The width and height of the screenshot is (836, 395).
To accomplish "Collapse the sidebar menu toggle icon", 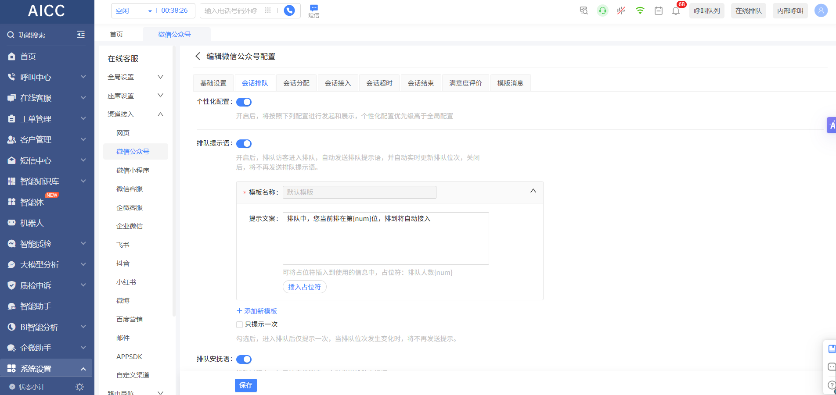I will pyautogui.click(x=81, y=35).
